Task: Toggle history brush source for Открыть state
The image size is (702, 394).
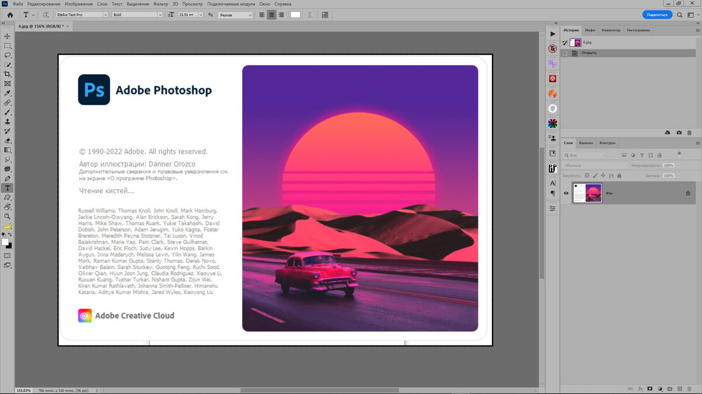Action: click(x=565, y=53)
